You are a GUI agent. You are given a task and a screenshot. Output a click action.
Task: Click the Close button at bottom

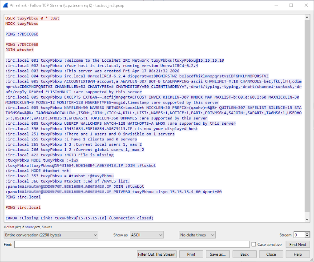271,254
